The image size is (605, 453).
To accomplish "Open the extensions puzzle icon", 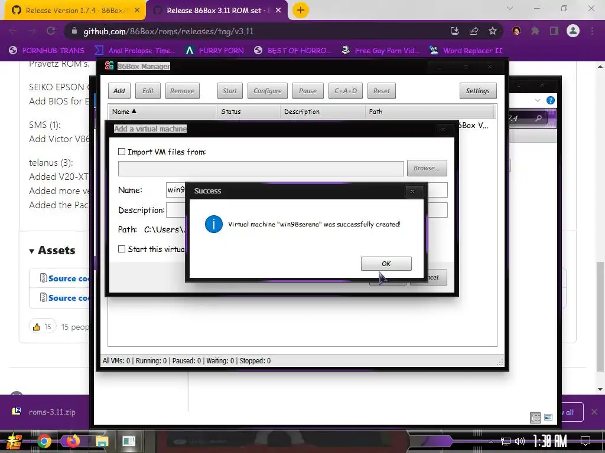I will click(x=535, y=31).
